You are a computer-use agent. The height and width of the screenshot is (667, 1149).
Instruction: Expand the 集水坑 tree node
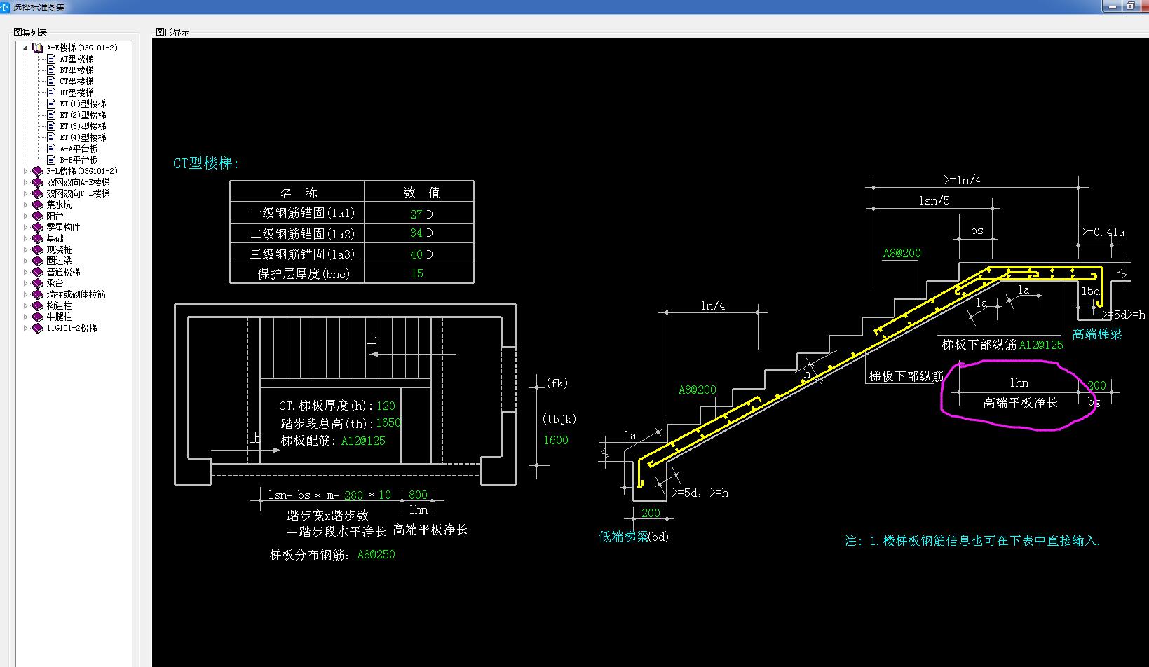coord(26,205)
